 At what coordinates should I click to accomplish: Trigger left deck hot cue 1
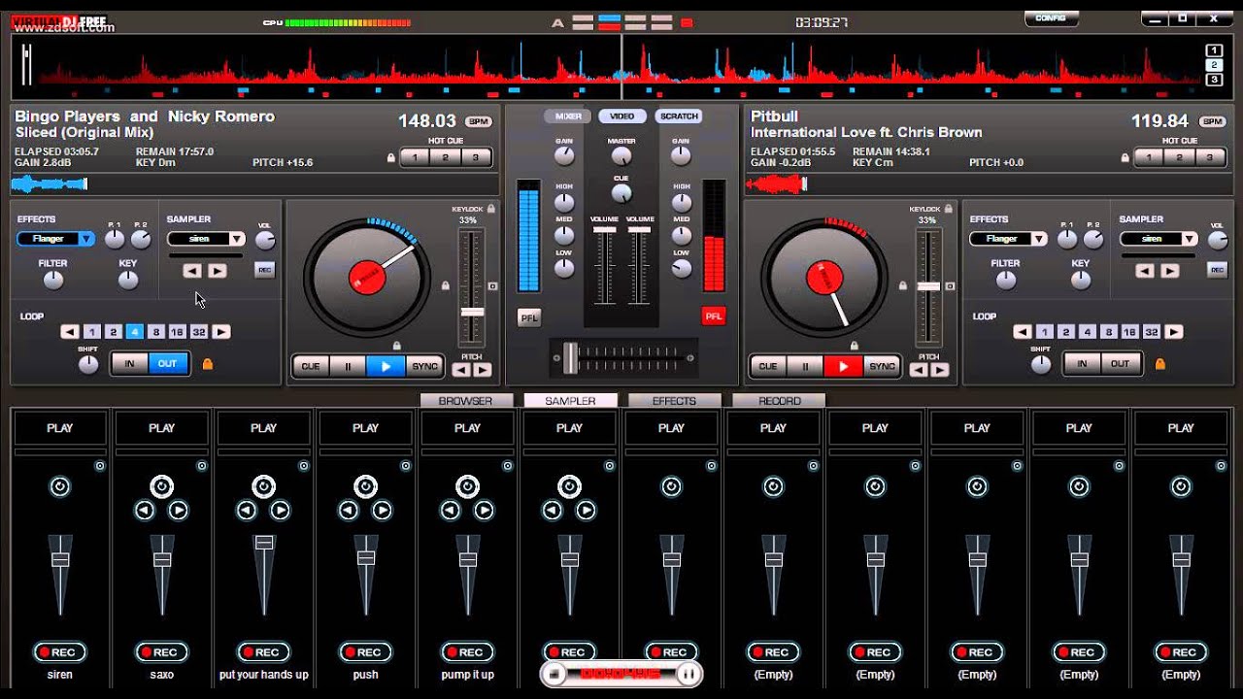coord(415,157)
